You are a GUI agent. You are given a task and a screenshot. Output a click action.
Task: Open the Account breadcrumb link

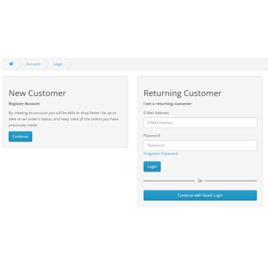[33, 64]
